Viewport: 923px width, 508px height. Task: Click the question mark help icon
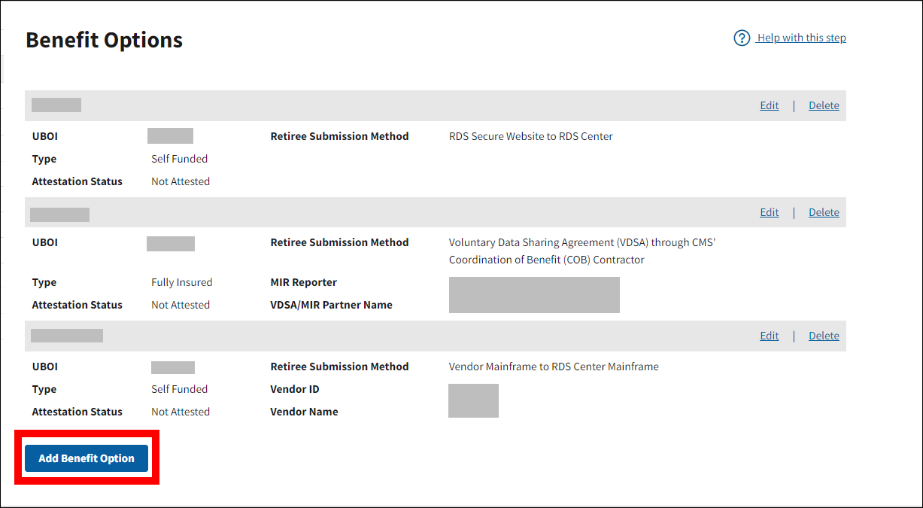(x=742, y=38)
